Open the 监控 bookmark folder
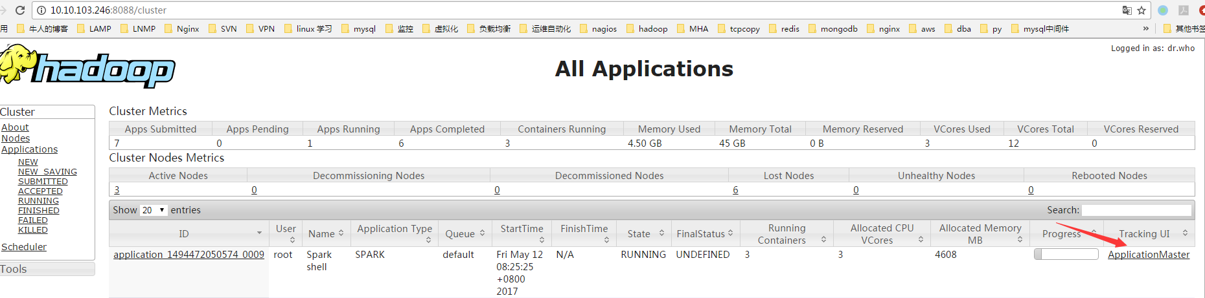Image resolution: width=1205 pixels, height=298 pixels. [399, 28]
